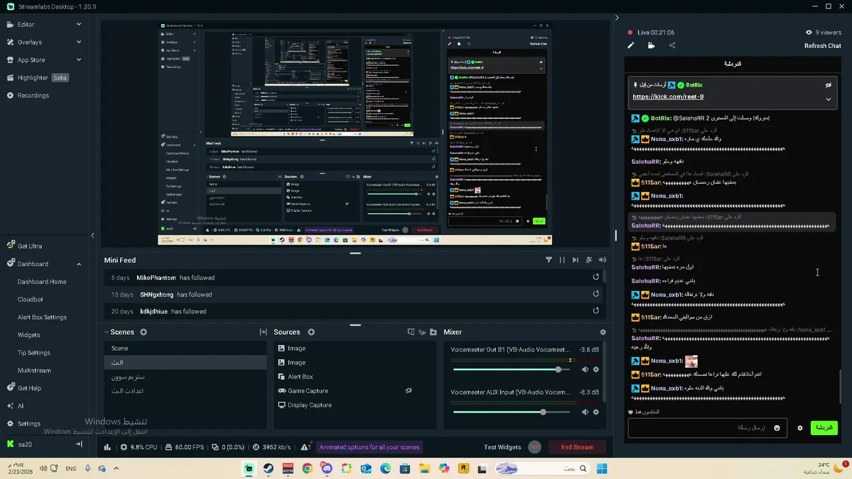
Task: Open the notifications warning icon
Action: (305, 447)
